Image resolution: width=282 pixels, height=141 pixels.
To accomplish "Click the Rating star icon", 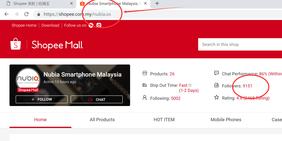I will click(217, 97).
